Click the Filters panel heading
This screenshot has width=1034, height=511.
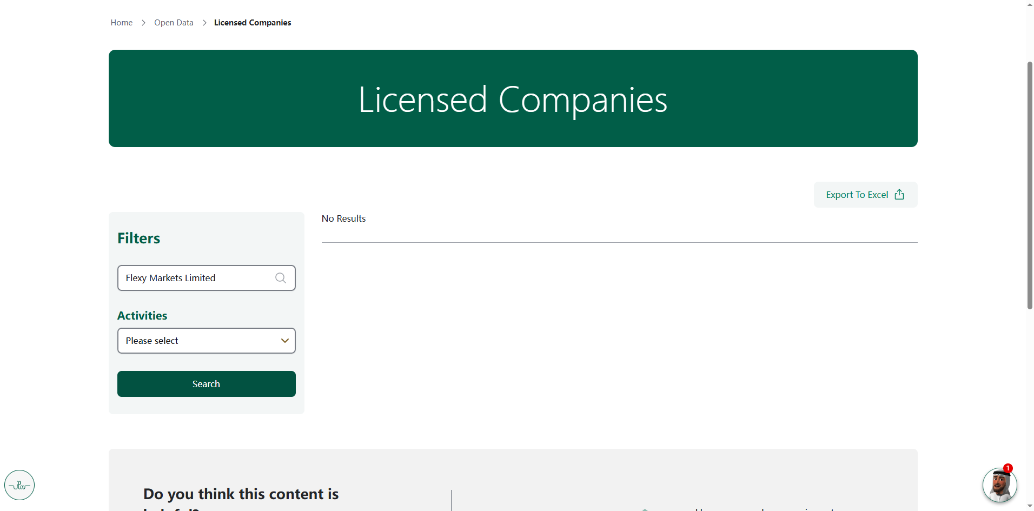tap(139, 238)
